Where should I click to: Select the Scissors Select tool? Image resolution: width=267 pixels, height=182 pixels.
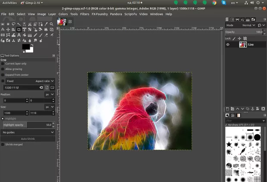click(29, 24)
